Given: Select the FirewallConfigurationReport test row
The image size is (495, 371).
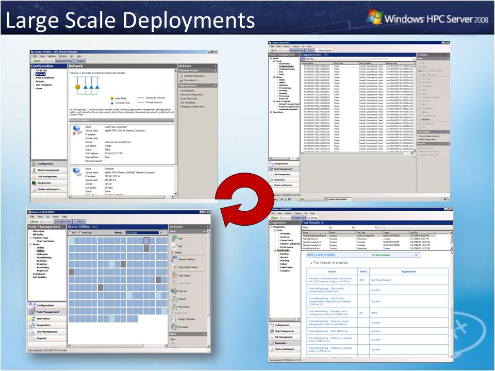Looking at the screenshot, I should point(369,235).
